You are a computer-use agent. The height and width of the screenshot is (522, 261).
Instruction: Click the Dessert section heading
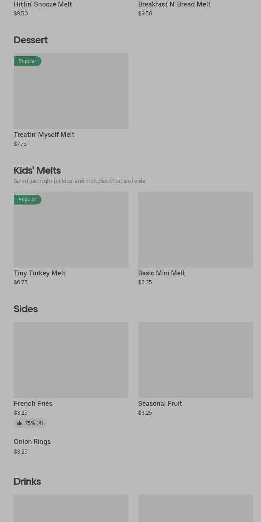pyautogui.click(x=31, y=40)
